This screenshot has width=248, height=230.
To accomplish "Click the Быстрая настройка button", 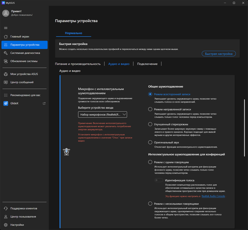I will pyautogui.click(x=218, y=54).
